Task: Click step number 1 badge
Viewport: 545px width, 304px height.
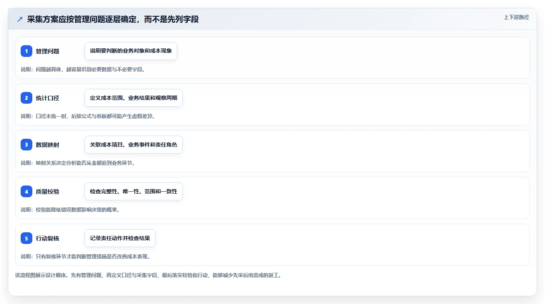Action: pyautogui.click(x=26, y=51)
